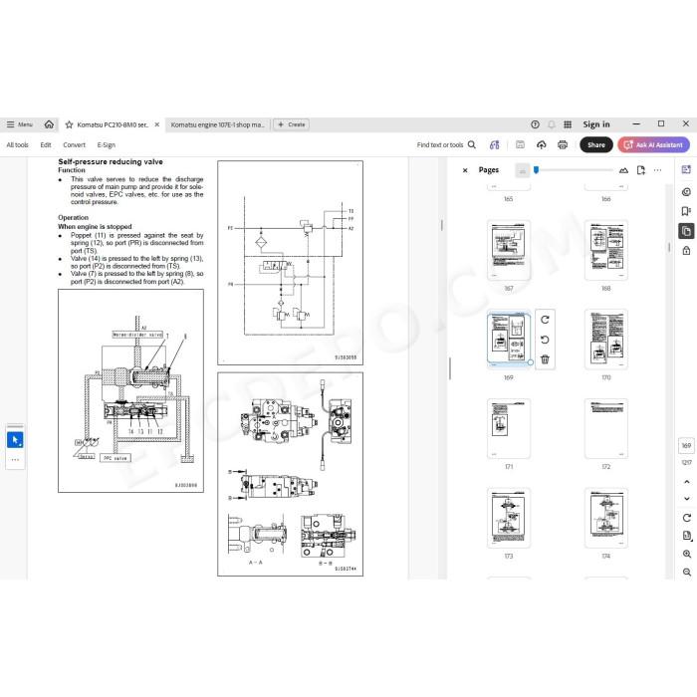Close the Pages panel
Image resolution: width=697 pixels, height=697 pixels.
(465, 170)
